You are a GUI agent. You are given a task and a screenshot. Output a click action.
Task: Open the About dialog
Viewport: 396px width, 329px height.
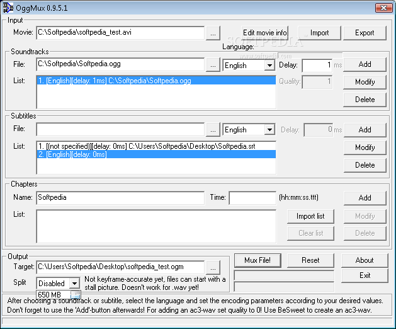pos(365,260)
